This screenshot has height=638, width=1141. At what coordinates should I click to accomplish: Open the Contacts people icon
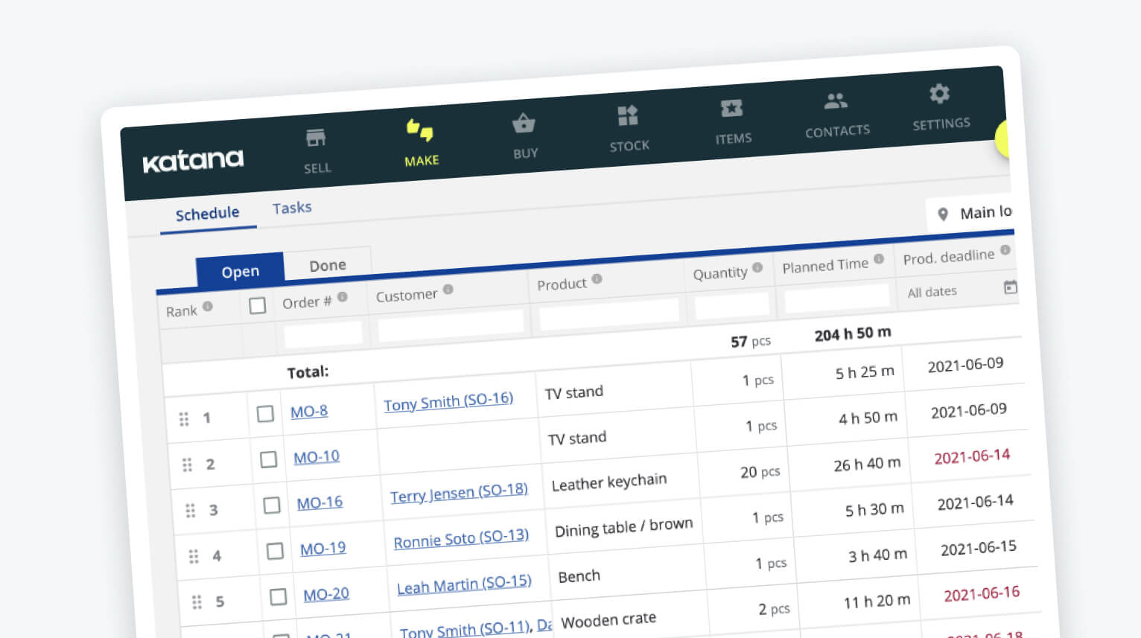pyautogui.click(x=836, y=101)
